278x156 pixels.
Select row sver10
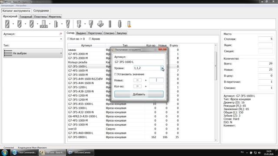click(123, 129)
